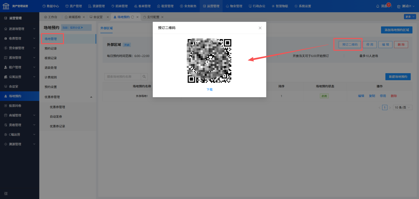The width and height of the screenshot is (419, 199).
Task: Open 系统设置 in the top navigation
Action: point(303,6)
